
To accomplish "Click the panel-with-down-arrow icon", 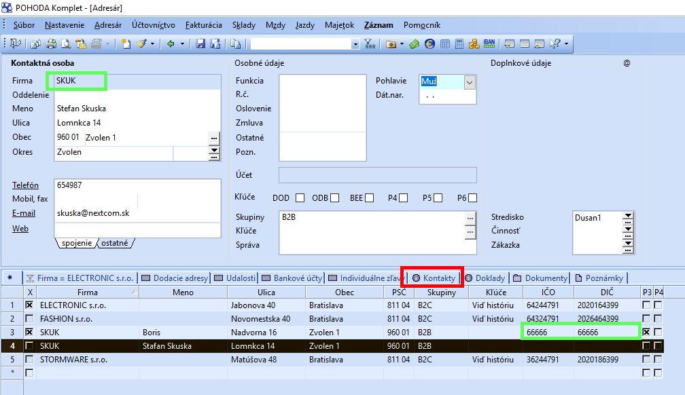I will click(x=510, y=43).
